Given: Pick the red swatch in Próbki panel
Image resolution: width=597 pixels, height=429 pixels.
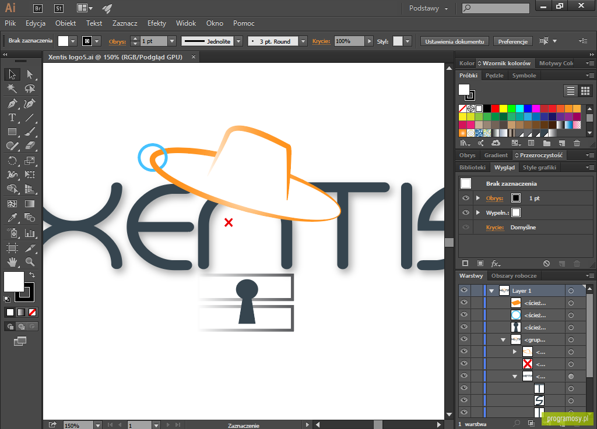Looking at the screenshot, I should coord(495,109).
